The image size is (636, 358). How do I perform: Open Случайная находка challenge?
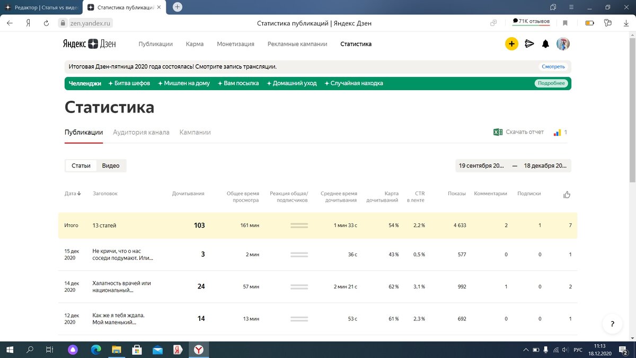[x=353, y=83]
